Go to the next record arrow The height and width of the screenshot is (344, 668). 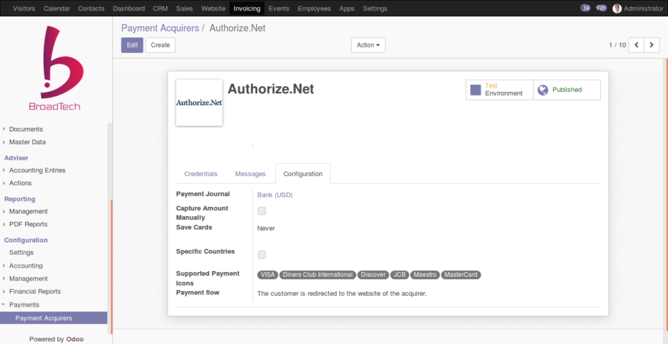[652, 45]
